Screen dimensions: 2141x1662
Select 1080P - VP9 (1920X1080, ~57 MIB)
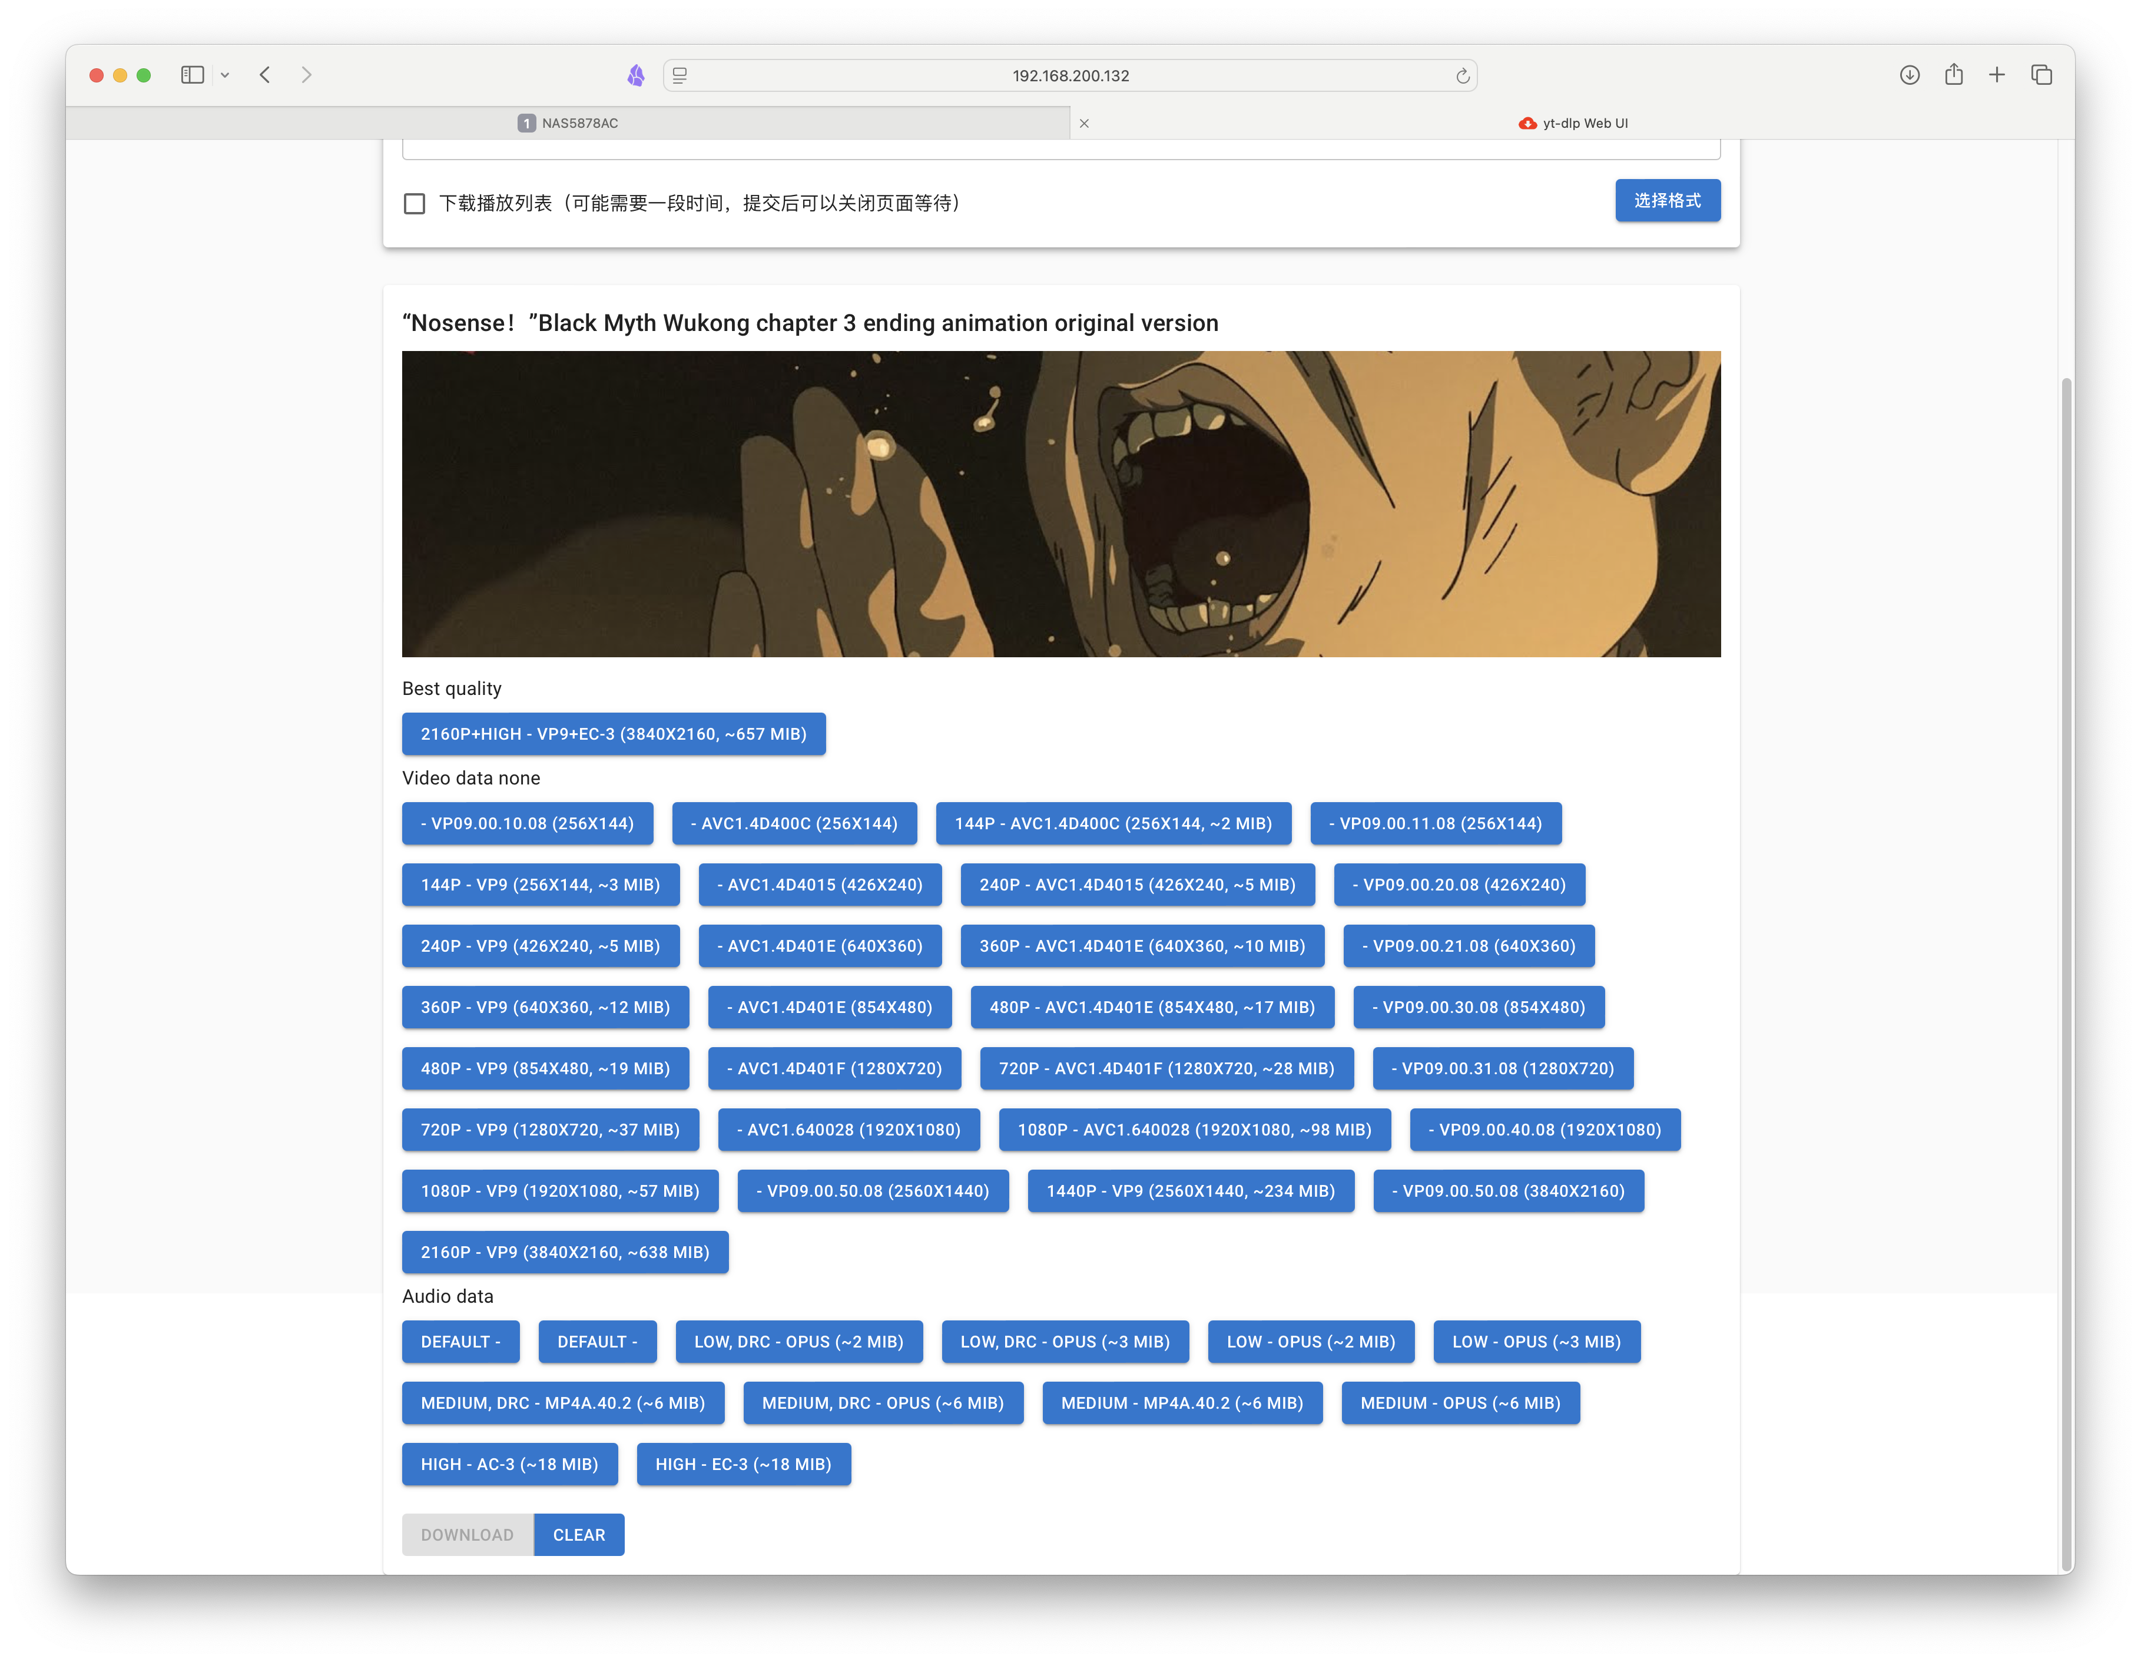coord(560,1191)
